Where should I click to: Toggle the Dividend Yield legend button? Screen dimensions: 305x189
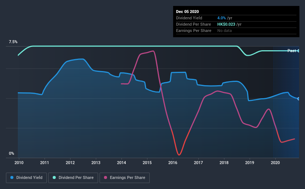26,178
